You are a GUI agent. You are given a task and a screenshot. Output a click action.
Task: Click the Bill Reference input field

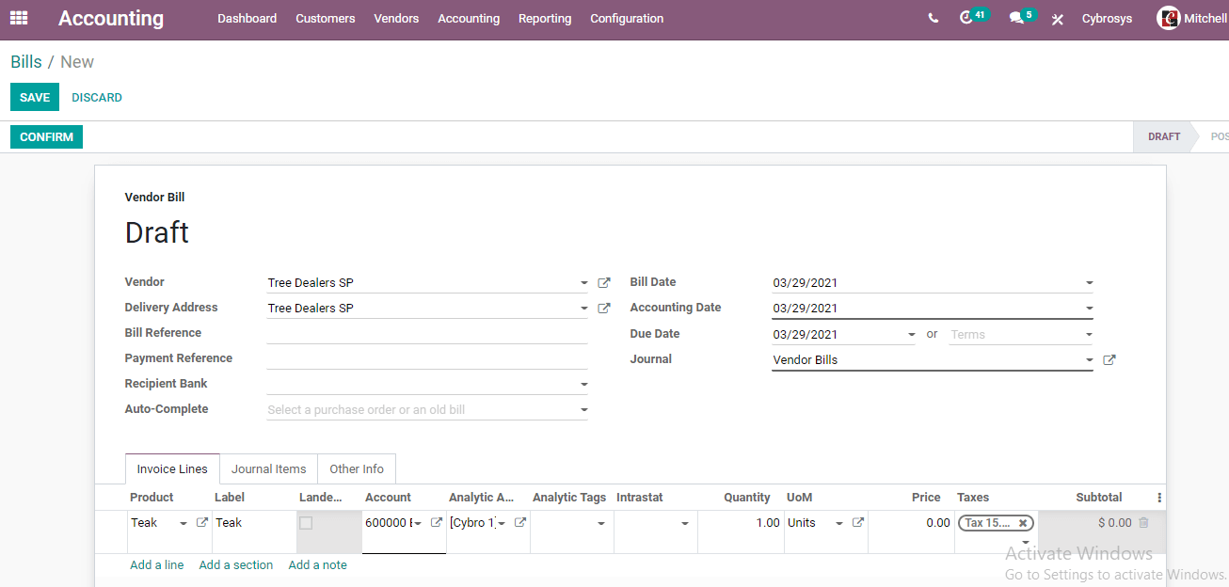[427, 333]
